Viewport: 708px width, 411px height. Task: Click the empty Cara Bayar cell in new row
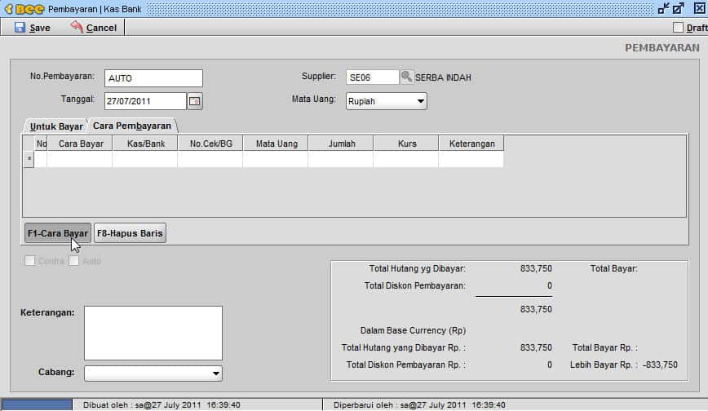(x=80, y=159)
